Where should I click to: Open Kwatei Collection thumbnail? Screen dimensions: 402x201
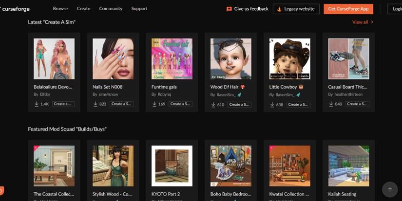[x=290, y=166]
